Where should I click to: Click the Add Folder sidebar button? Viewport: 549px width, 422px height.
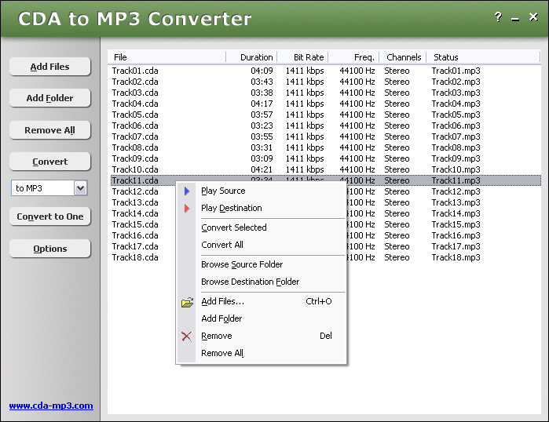(x=49, y=98)
